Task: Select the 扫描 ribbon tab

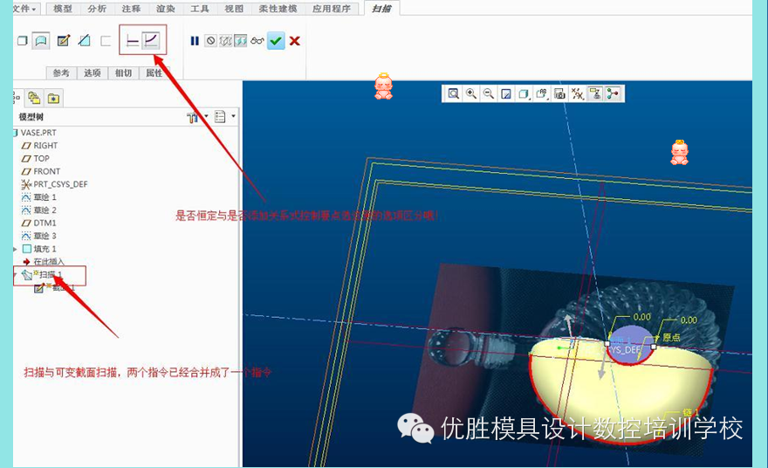Action: (381, 9)
